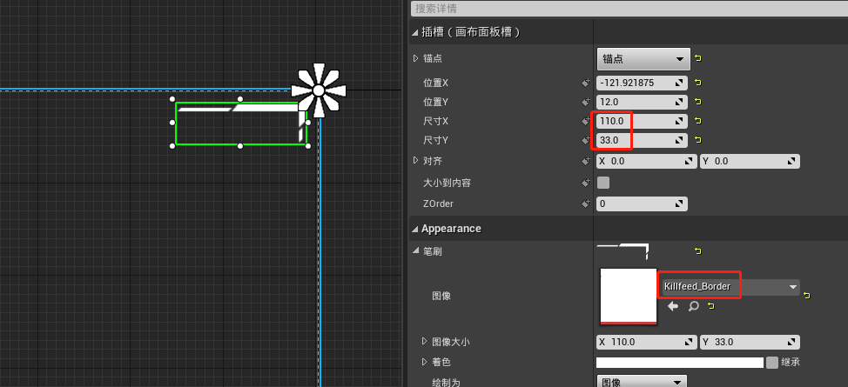The image size is (848, 387).
Task: Click the 大小到内容 label
Action: (447, 183)
